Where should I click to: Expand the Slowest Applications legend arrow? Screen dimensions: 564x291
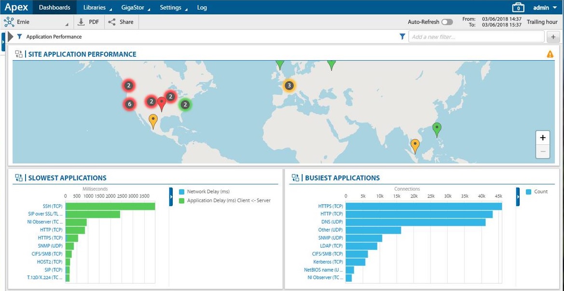[171, 196]
